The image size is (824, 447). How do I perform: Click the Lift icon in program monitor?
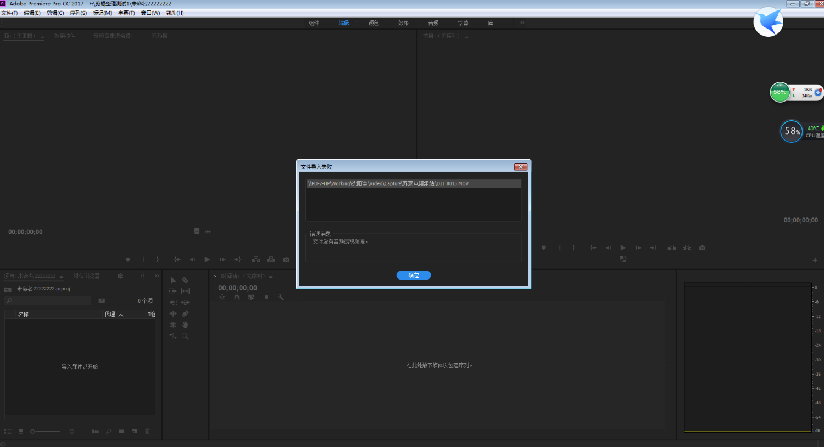(x=672, y=248)
